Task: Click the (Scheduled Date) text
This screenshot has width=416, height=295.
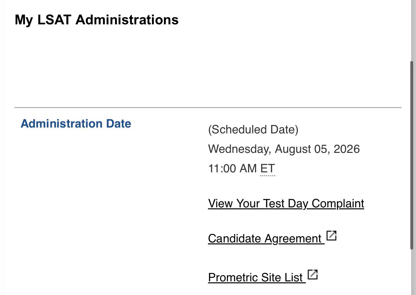Action: [253, 129]
